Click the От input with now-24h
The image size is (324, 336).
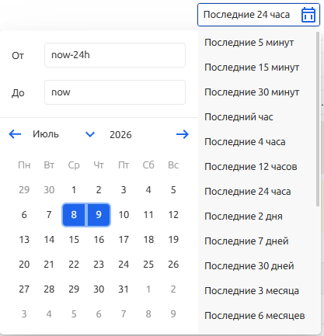pyautogui.click(x=115, y=55)
